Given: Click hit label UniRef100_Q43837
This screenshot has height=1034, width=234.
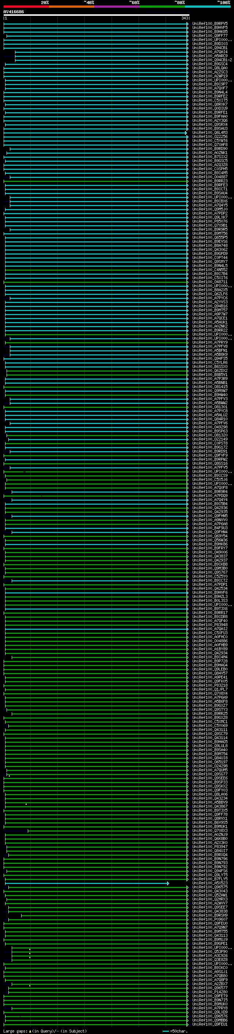Looking at the screenshot, I should coord(210,556).
